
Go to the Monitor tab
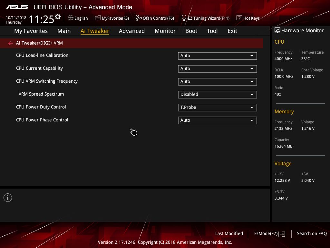[x=165, y=31]
